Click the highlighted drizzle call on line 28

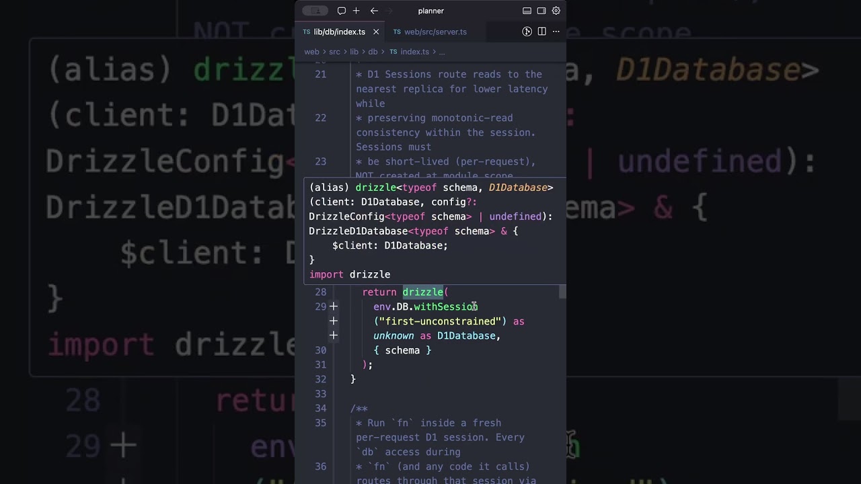click(x=422, y=292)
